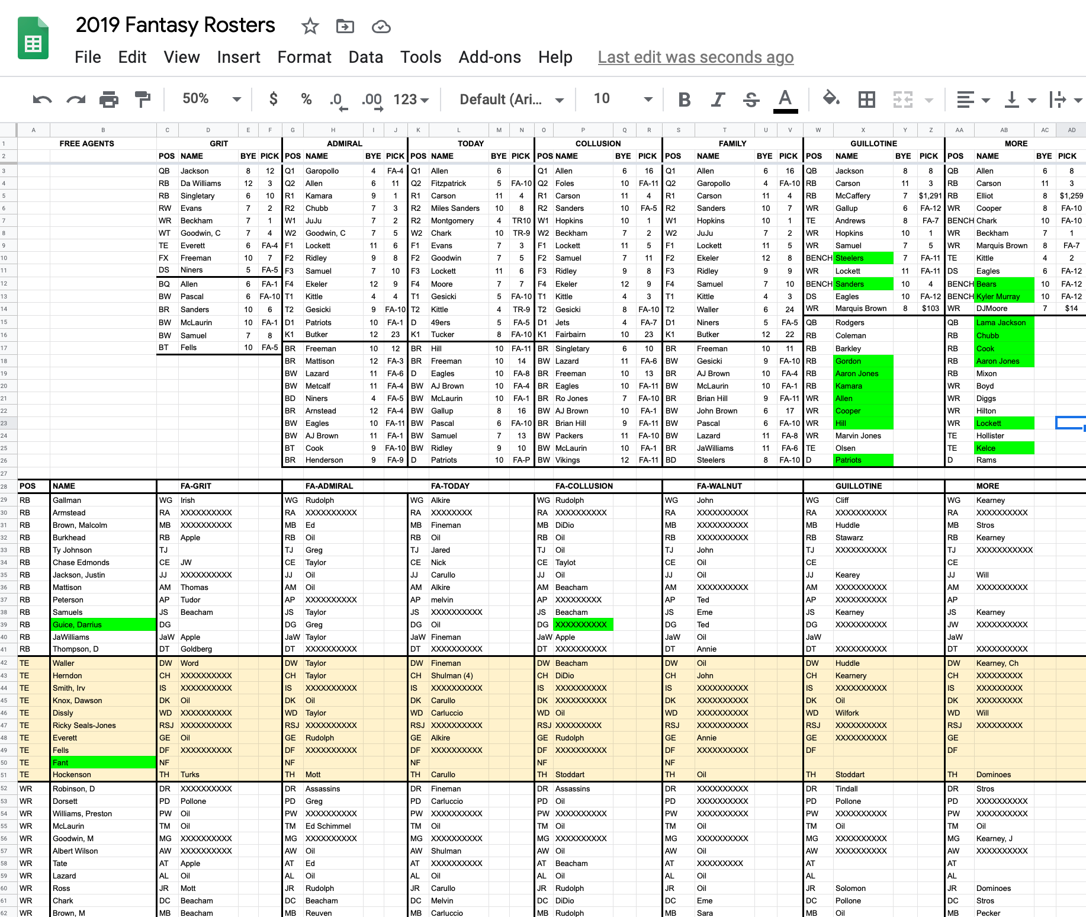
Task: Open the Data menu
Action: pyautogui.click(x=365, y=57)
